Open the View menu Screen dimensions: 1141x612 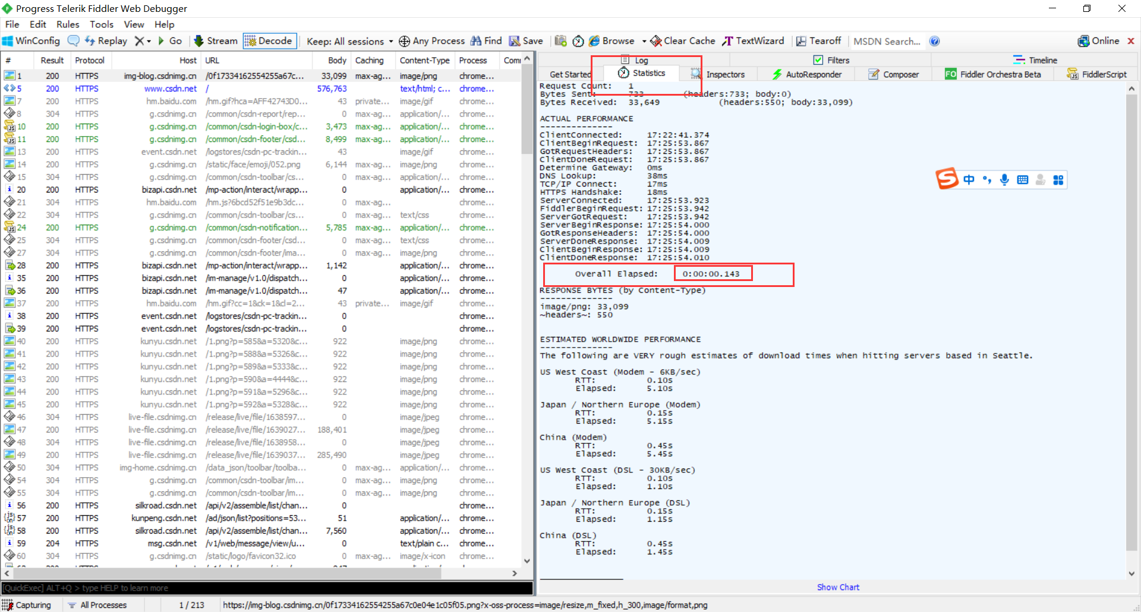[x=134, y=24]
